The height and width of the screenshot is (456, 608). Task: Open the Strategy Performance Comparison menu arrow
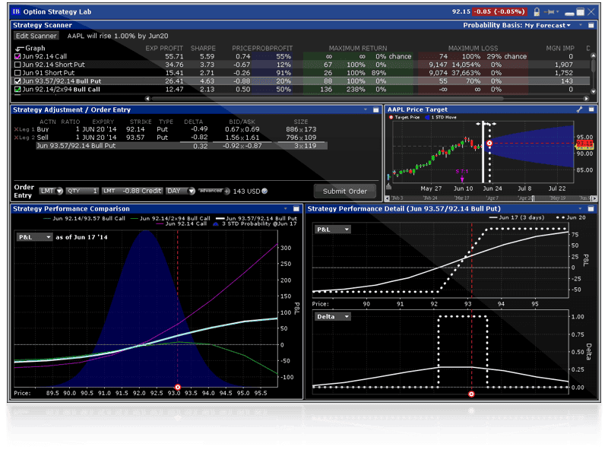[x=286, y=208]
